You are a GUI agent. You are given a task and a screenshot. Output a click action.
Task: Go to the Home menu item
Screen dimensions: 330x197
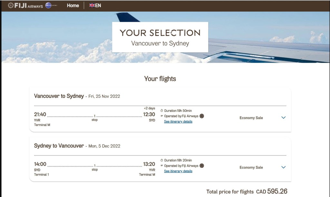(73, 5)
